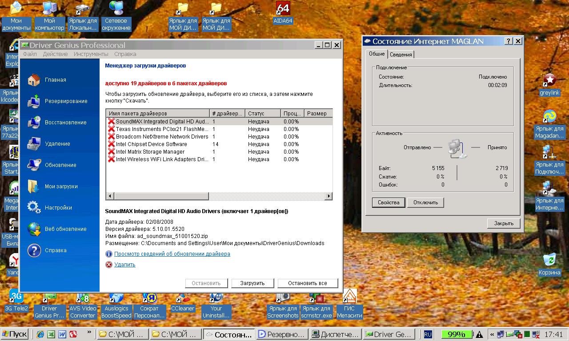
Task: Select the Резервирование backup icon
Action: point(34,101)
